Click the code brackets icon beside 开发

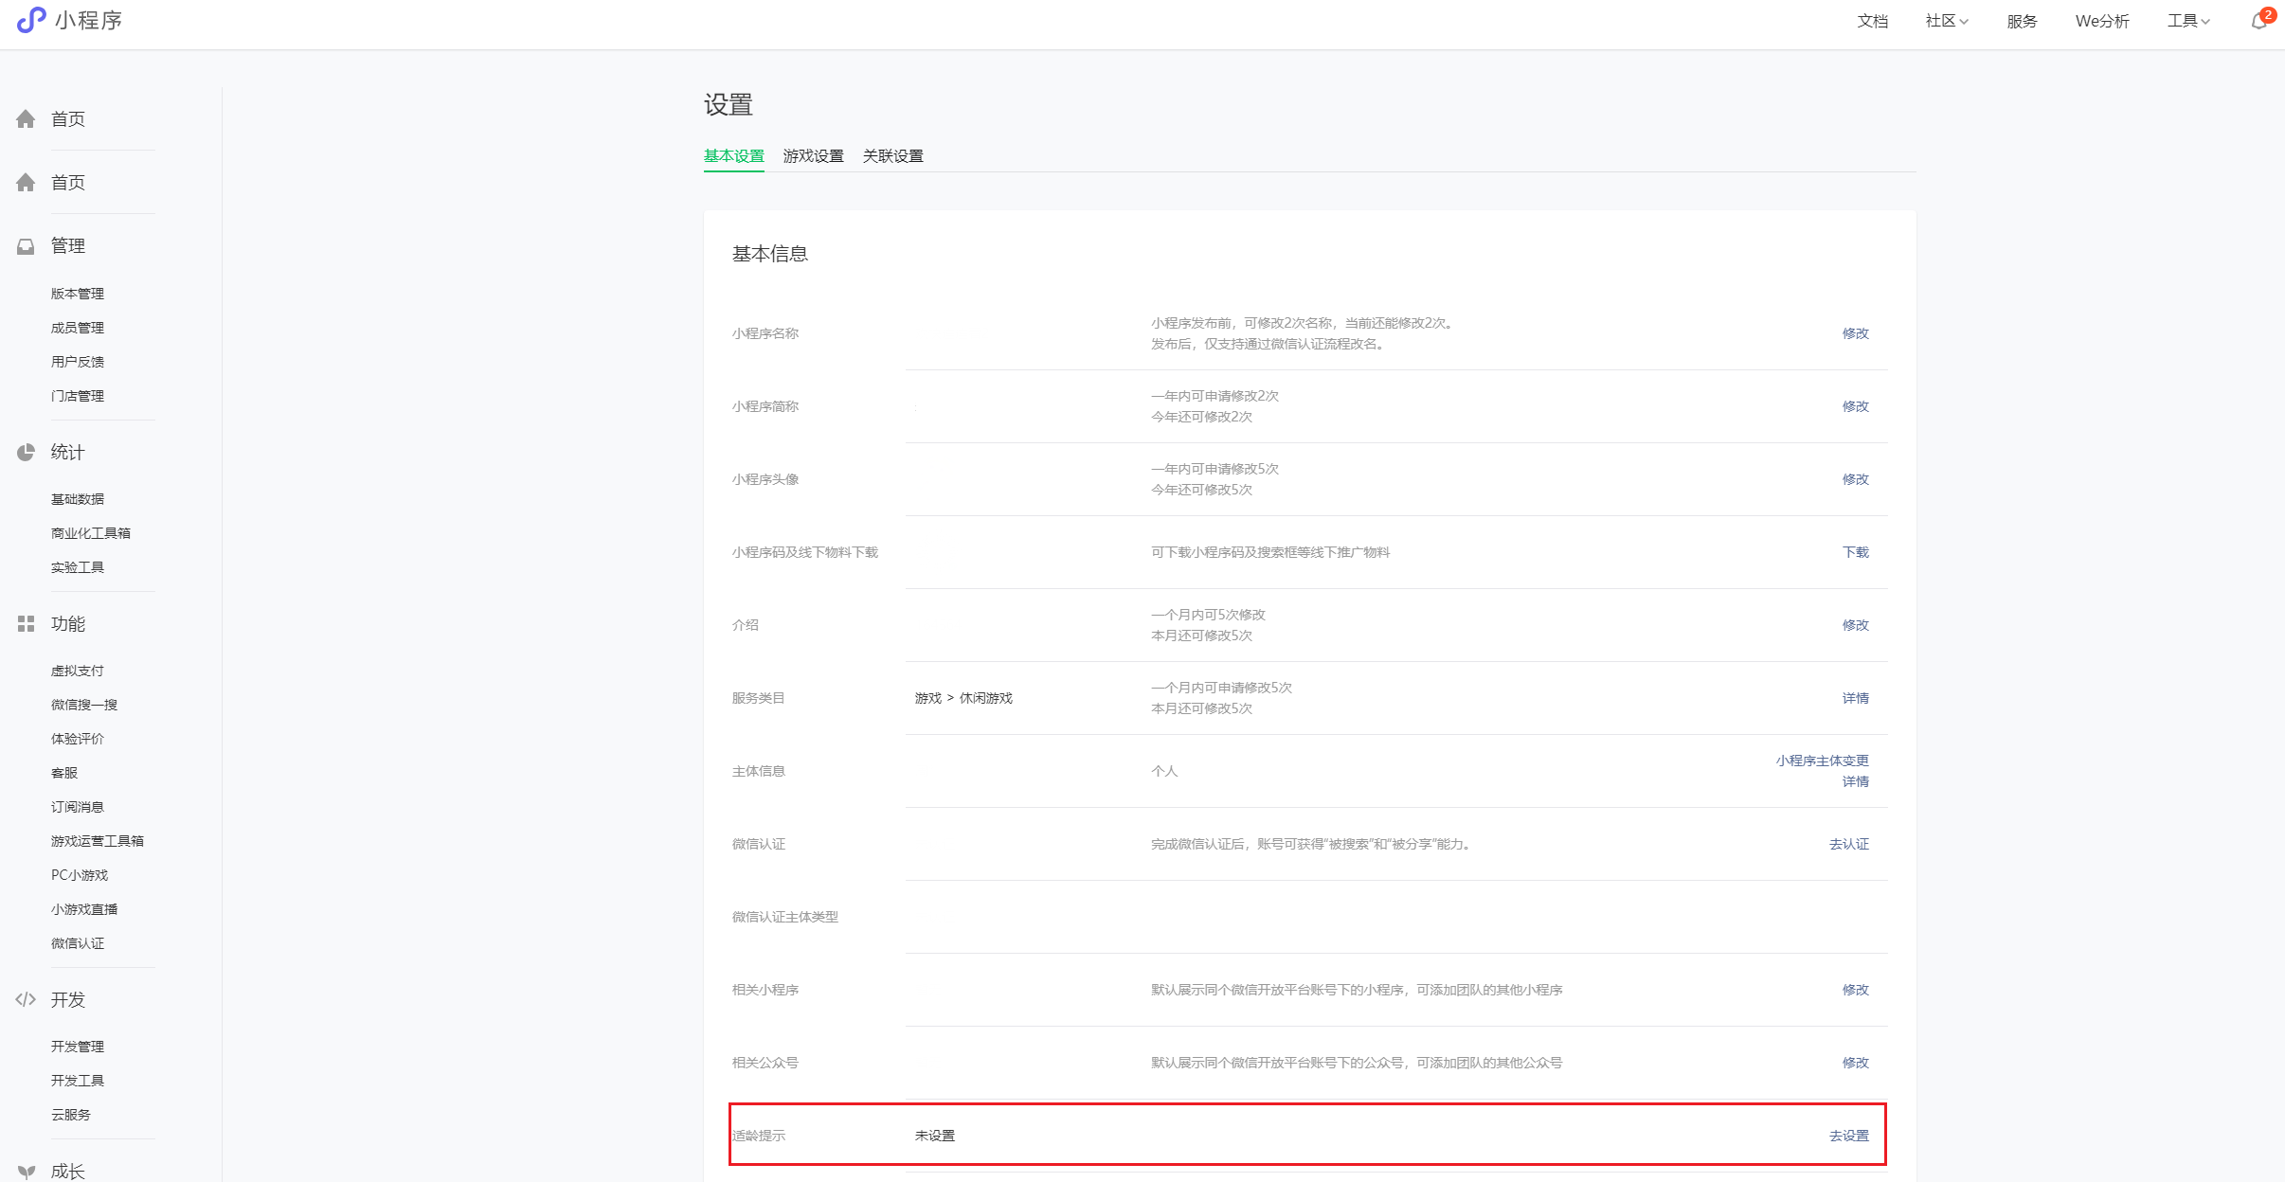pos(26,999)
